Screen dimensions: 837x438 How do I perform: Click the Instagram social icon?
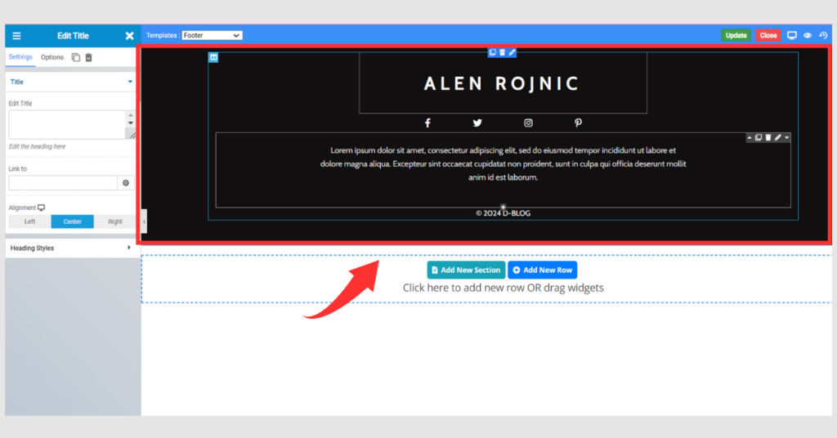click(x=528, y=123)
